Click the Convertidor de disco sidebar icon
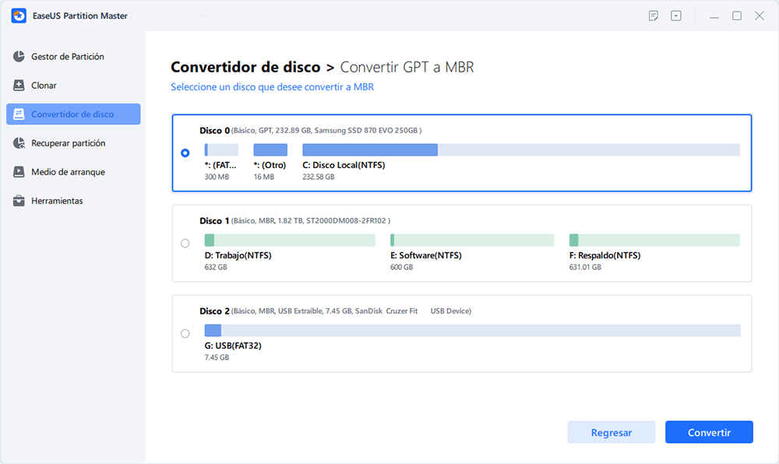Viewport: 779px width, 464px height. [19, 114]
